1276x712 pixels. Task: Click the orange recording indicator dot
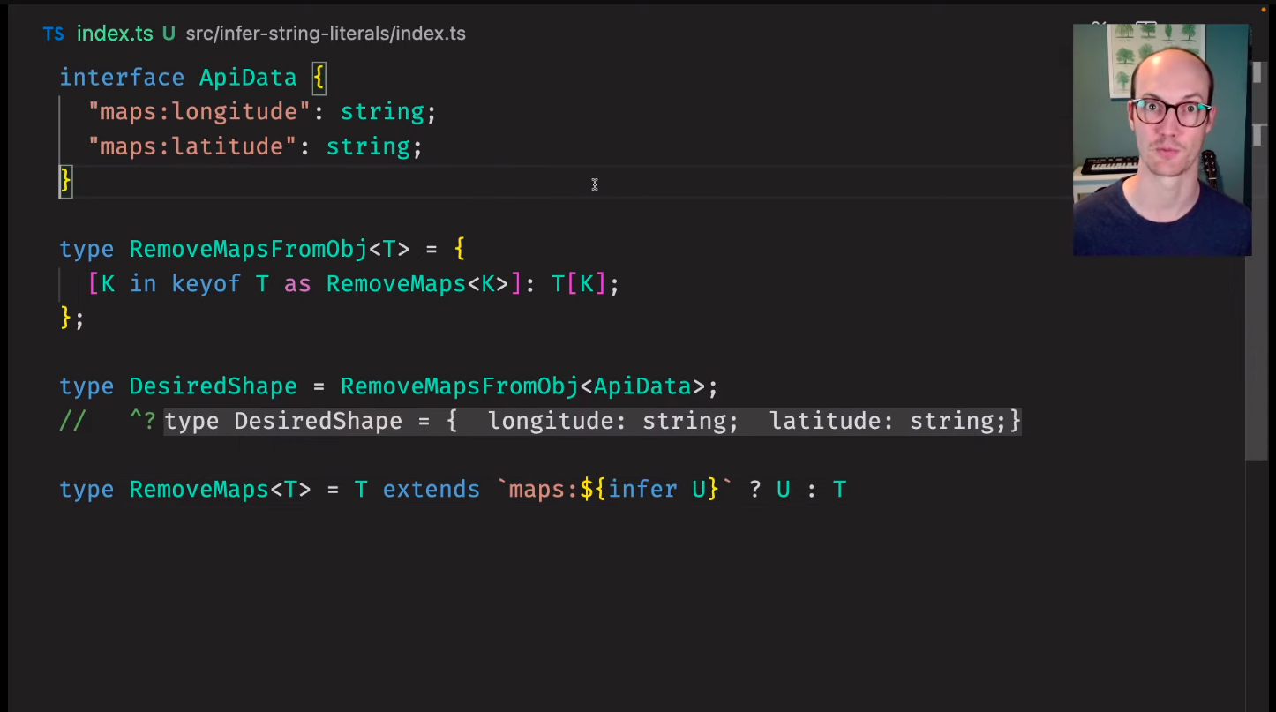[x=1263, y=11]
